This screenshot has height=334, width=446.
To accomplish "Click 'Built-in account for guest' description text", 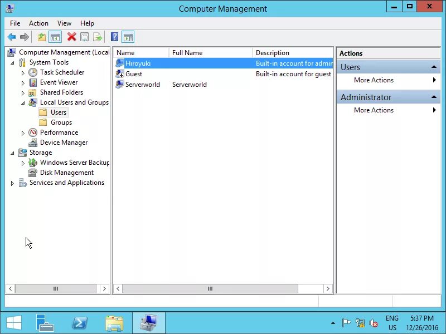I will pyautogui.click(x=293, y=74).
